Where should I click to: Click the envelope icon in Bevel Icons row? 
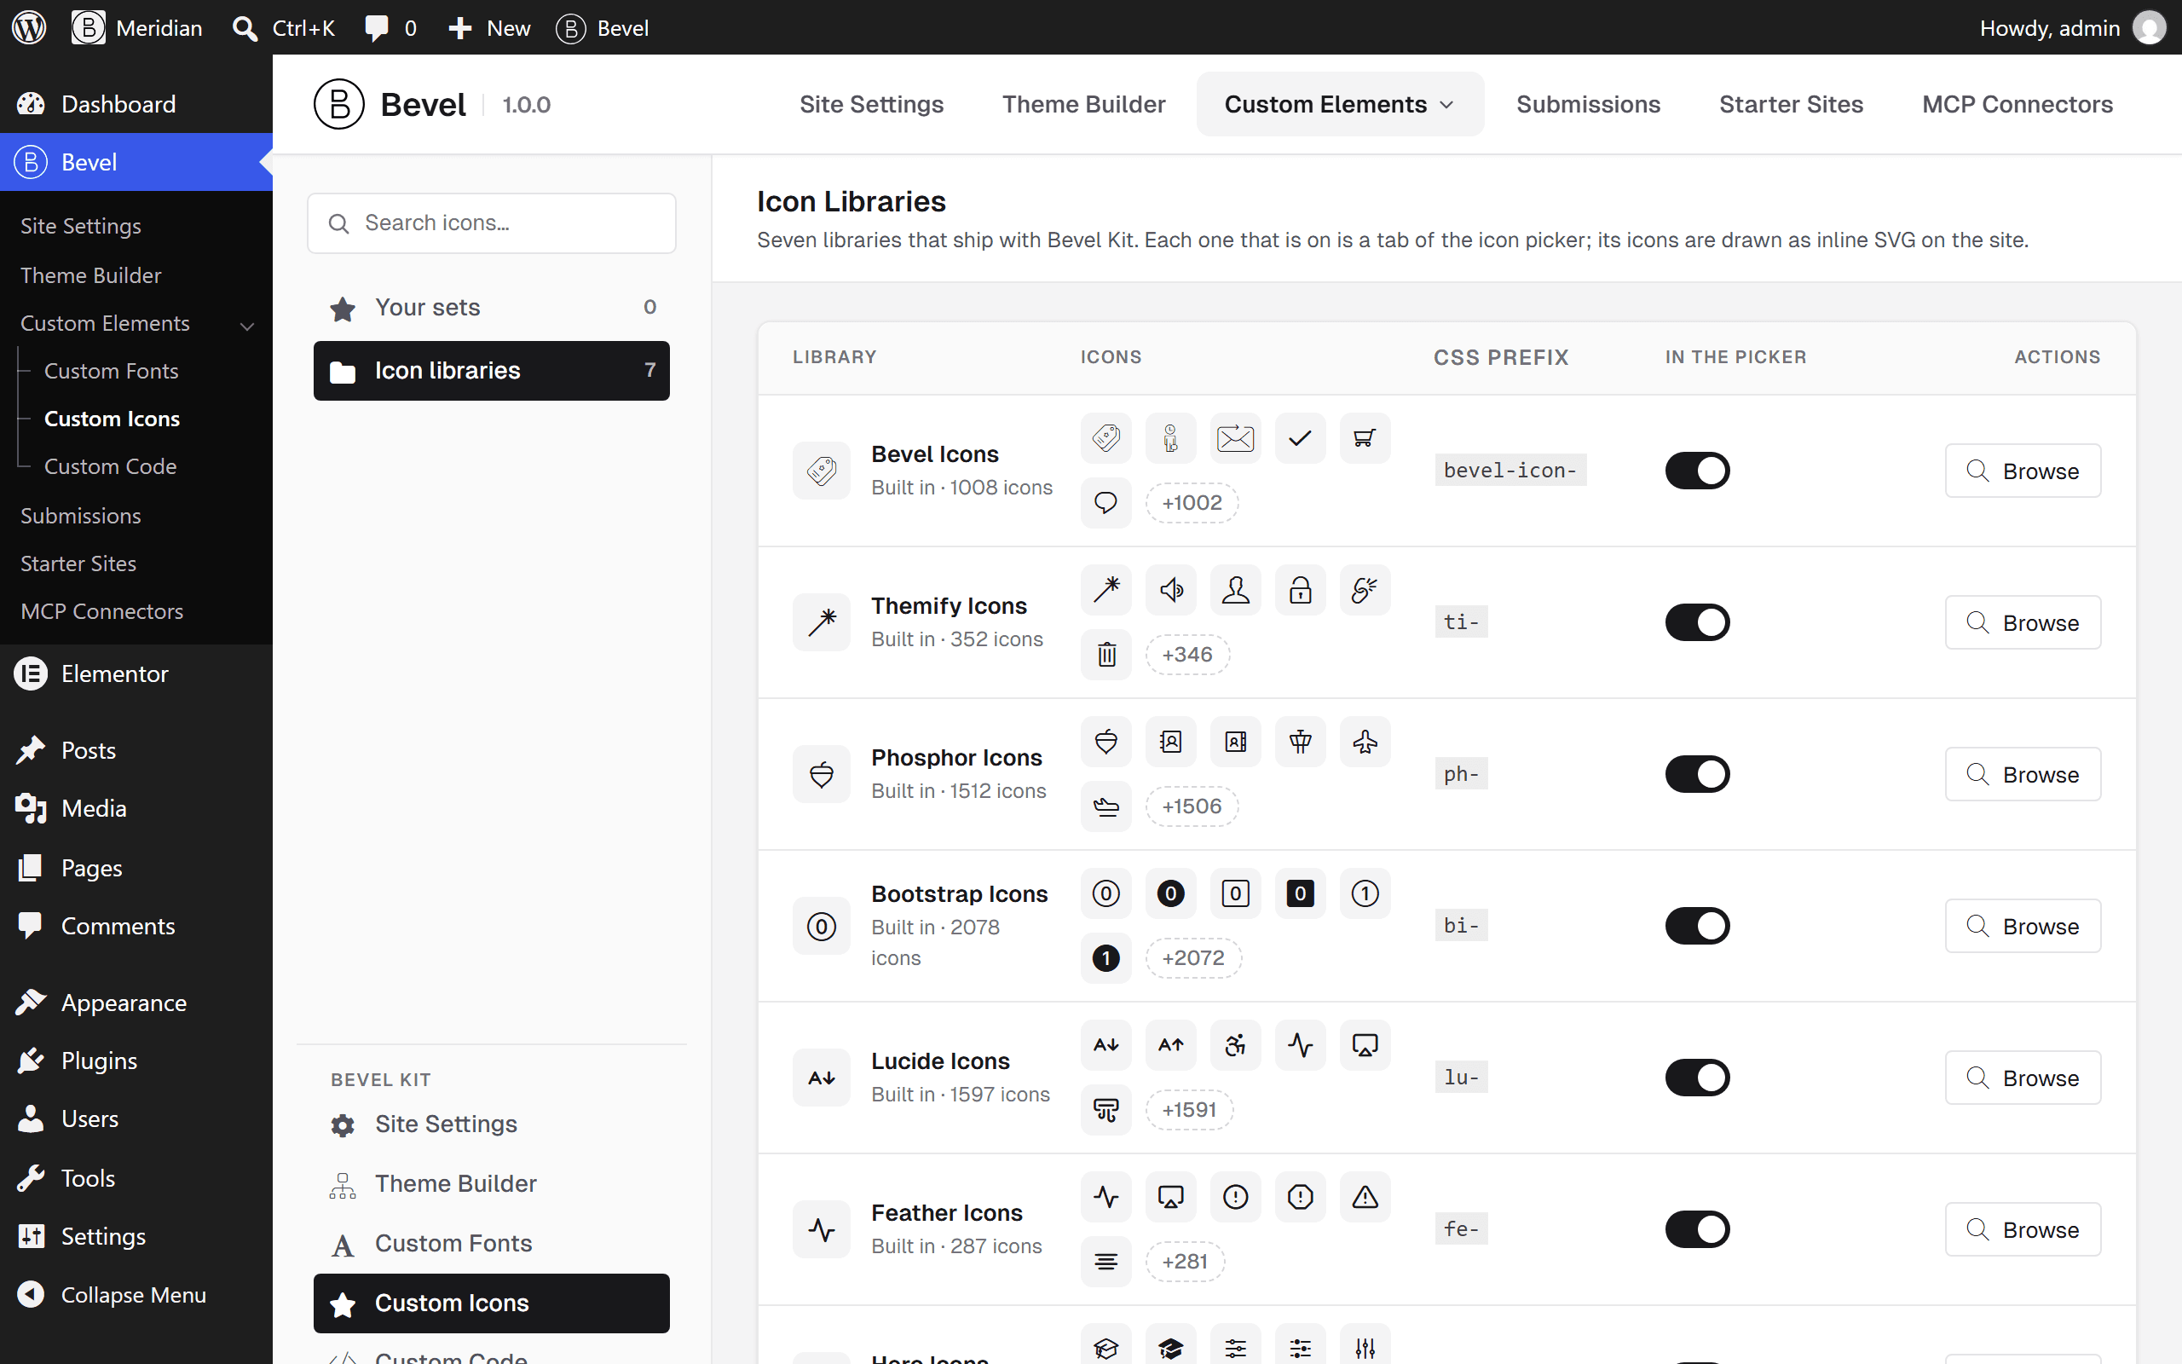click(x=1235, y=438)
